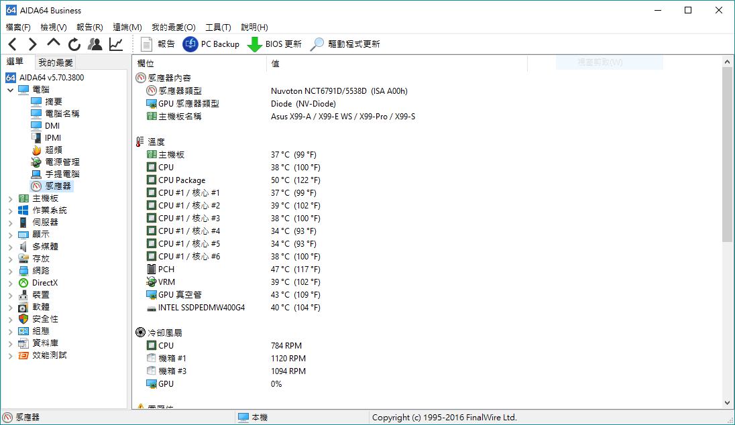The width and height of the screenshot is (735, 425).
Task: Open the 檢視(V) menu
Action: pos(54,27)
